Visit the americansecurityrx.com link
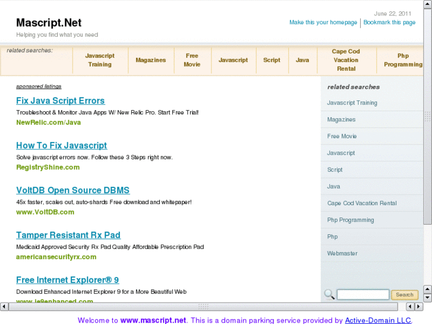Image resolution: width=432 pixels, height=324 pixels. tap(56, 257)
